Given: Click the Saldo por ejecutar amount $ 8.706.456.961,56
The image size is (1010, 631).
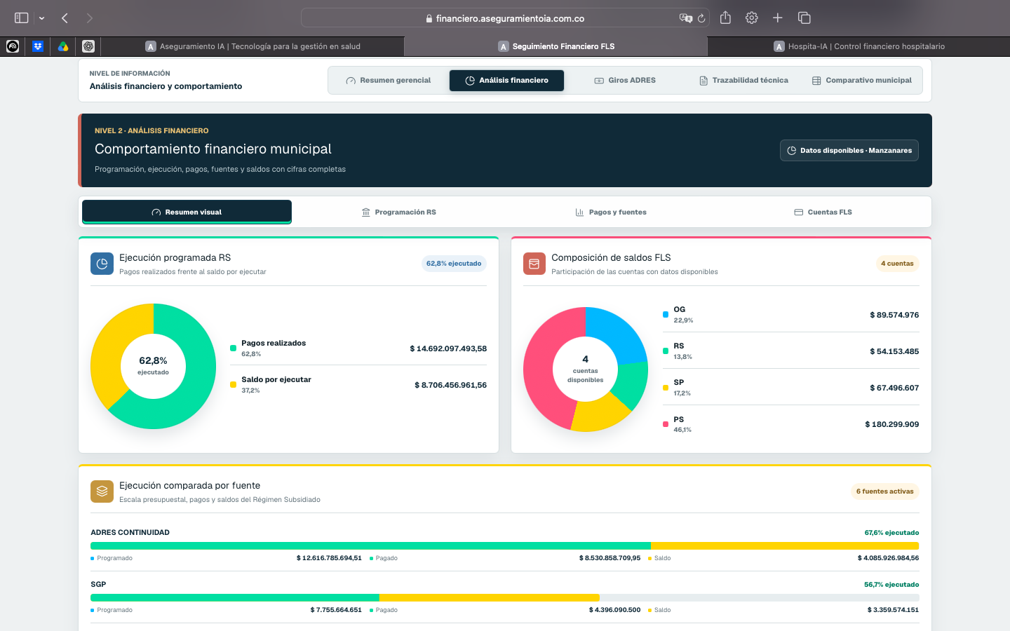Looking at the screenshot, I should [450, 385].
